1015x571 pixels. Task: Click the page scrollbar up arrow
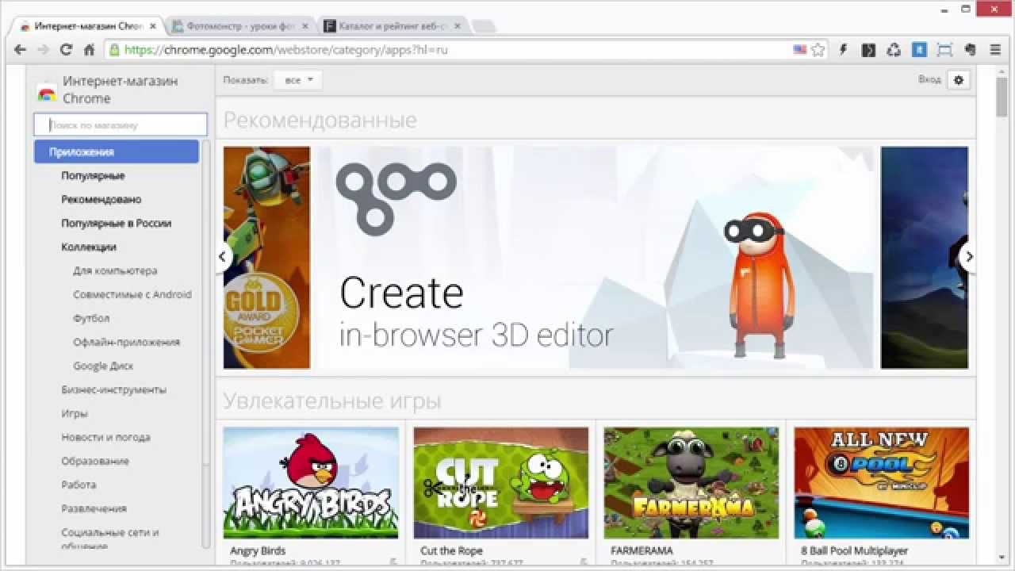(1002, 71)
